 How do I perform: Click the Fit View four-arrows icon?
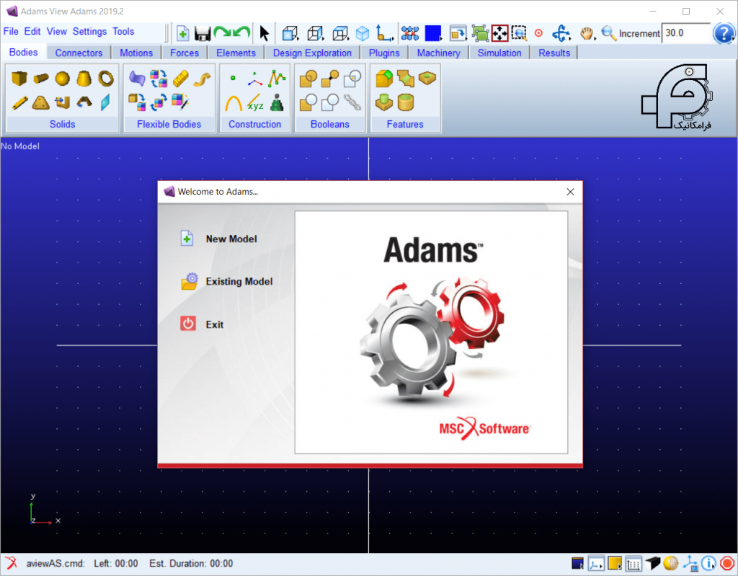[x=500, y=33]
